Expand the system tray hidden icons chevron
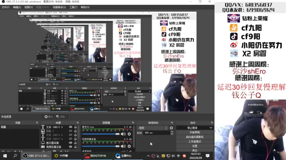This screenshot has height=160, width=286. coord(148,156)
